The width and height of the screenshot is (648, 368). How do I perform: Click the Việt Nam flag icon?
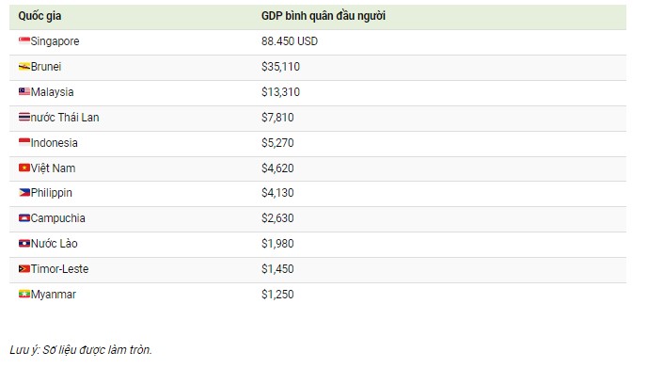(24, 168)
